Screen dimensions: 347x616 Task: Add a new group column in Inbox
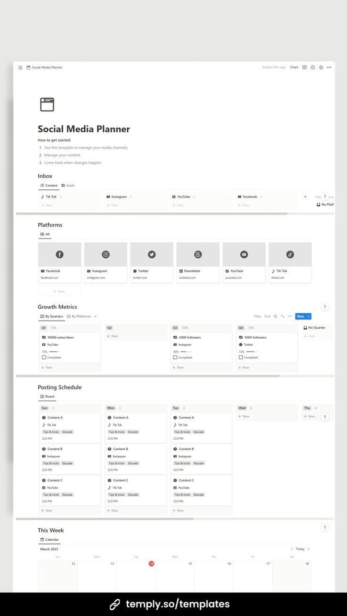click(305, 197)
